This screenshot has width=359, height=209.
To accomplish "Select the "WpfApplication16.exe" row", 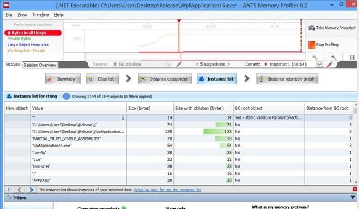I will click(x=179, y=146).
